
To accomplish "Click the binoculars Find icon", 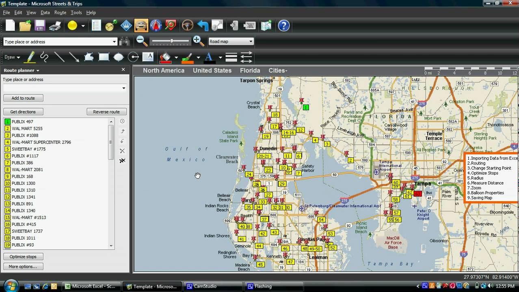I will [125, 41].
